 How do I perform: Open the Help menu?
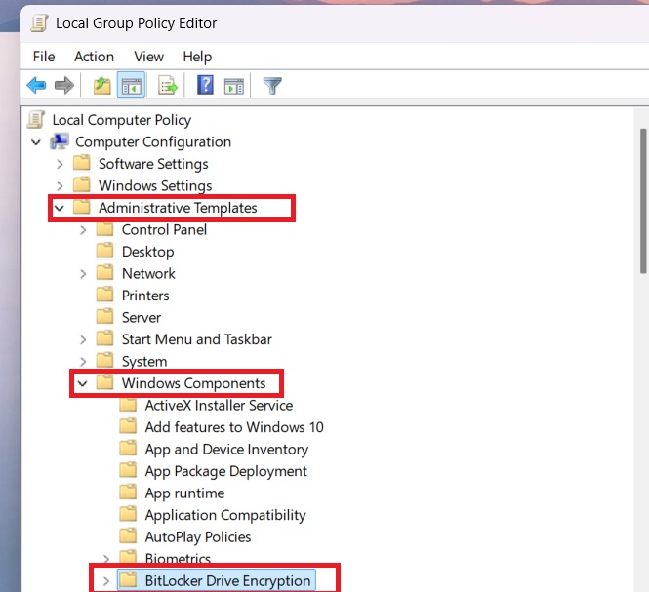[x=197, y=57]
